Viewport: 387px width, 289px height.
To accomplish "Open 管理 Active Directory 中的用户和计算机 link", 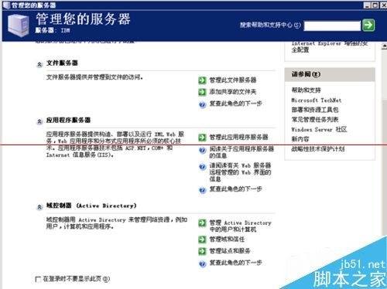I will (x=240, y=226).
